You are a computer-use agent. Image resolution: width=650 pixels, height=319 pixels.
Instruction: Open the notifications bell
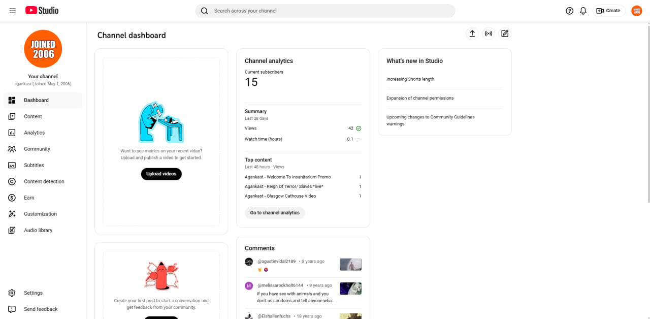(583, 11)
